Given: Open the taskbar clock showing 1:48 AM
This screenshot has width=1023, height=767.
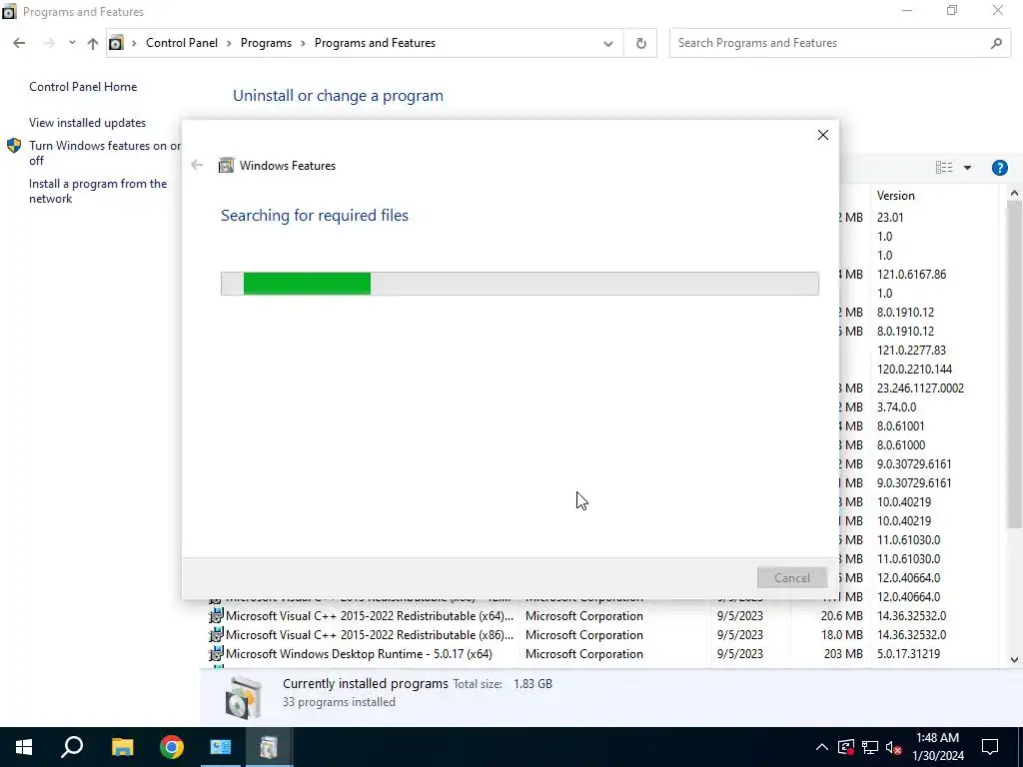Looking at the screenshot, I should point(937,747).
